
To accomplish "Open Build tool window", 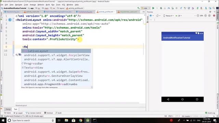I will pyautogui.click(x=59, y=113).
